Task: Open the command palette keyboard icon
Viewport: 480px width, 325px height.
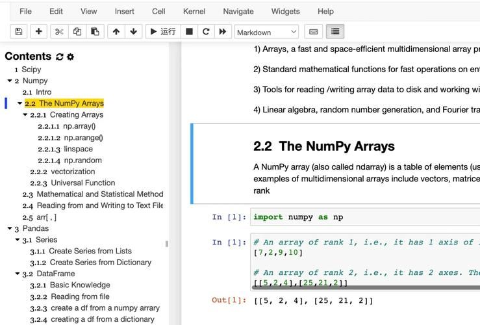Action: pos(314,32)
